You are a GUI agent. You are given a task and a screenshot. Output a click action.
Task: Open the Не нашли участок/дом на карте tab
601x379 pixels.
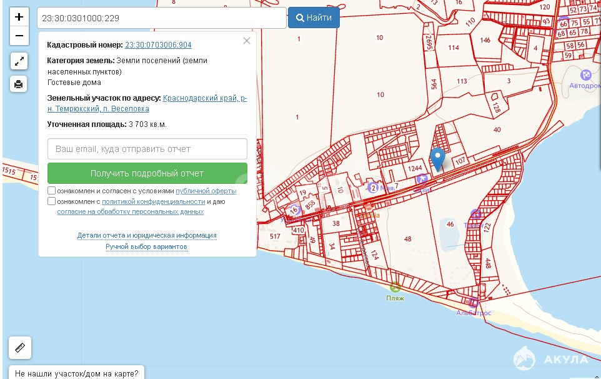[76, 373]
